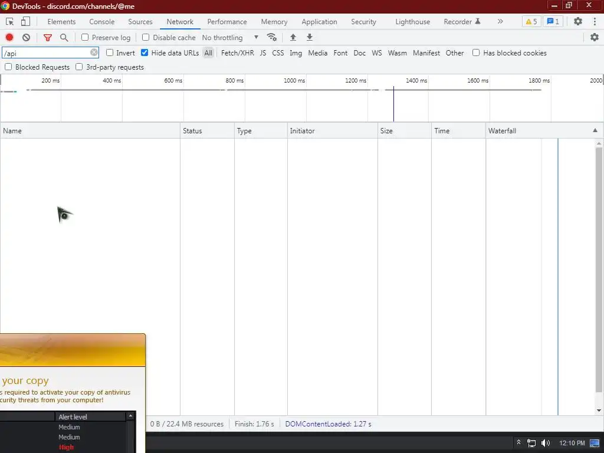This screenshot has height=453, width=604.
Task: Select All request type filter
Action: (208, 53)
